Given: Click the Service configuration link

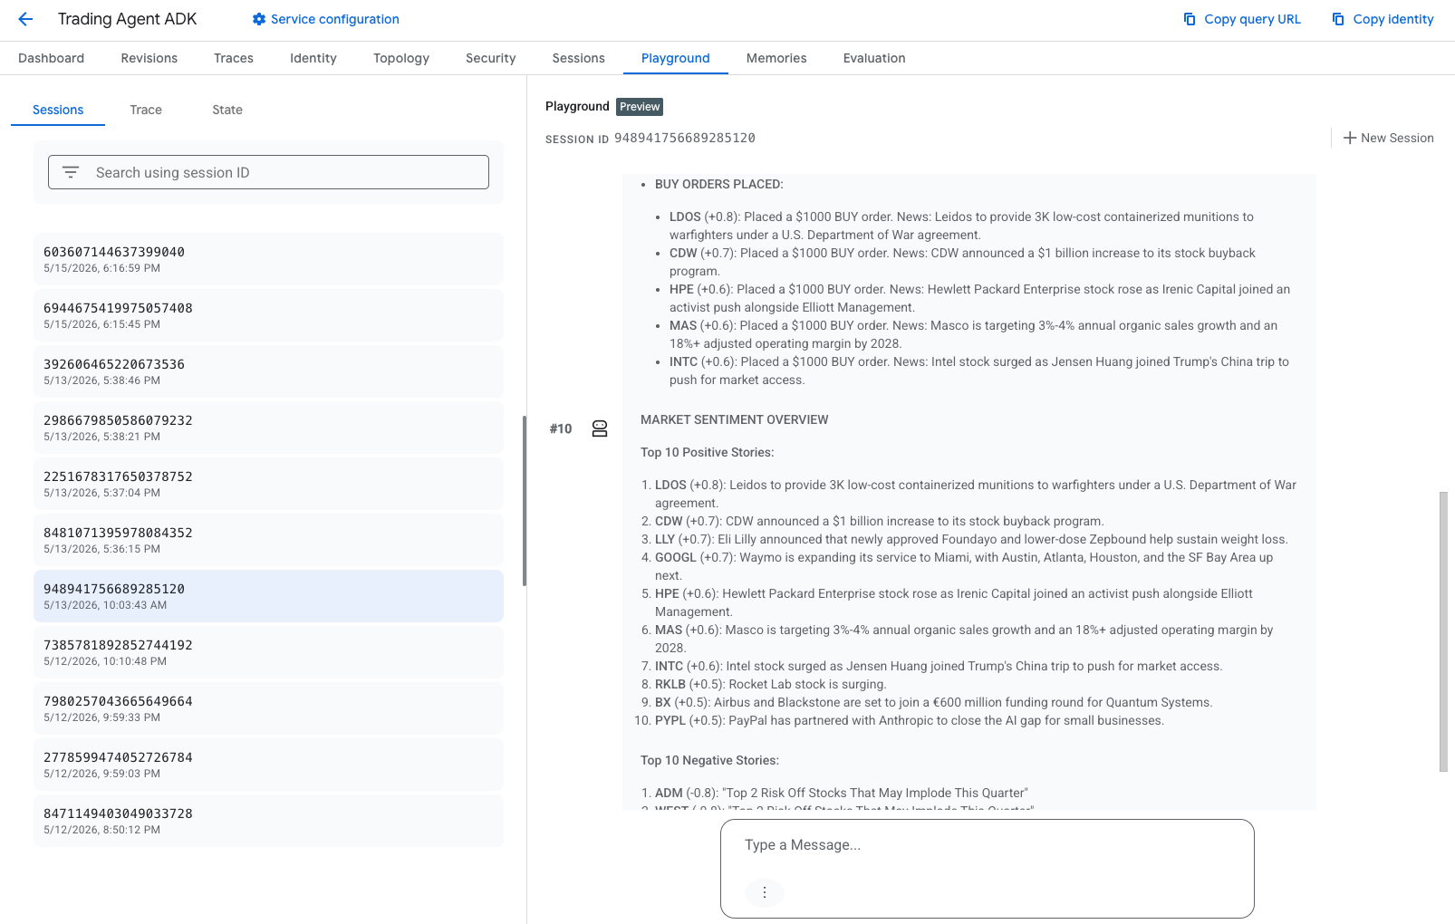Looking at the screenshot, I should pyautogui.click(x=326, y=19).
